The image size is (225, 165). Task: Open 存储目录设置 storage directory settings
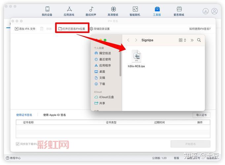[x=99, y=29]
